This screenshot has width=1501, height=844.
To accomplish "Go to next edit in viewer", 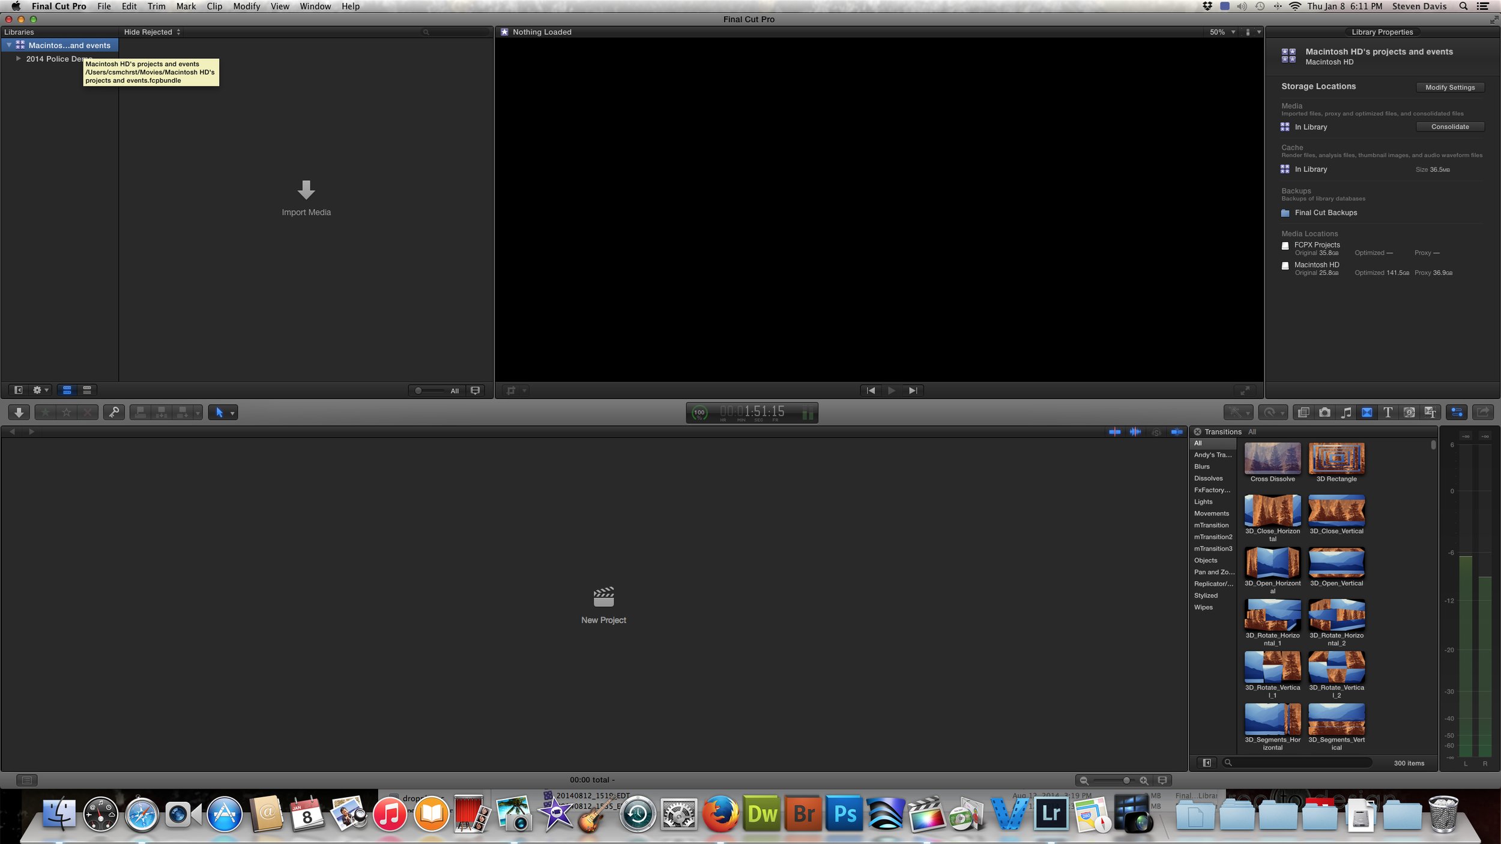I will pos(913,391).
